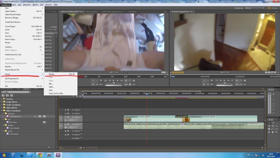Step forward one frame in Source monitor
Screen dimensions: 280x158
pos(118,81)
